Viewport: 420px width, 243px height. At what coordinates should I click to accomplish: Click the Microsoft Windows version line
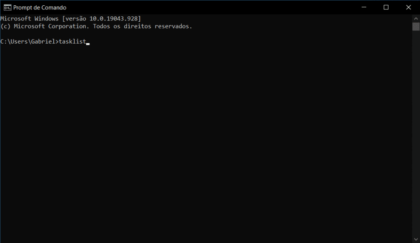pyautogui.click(x=71, y=19)
